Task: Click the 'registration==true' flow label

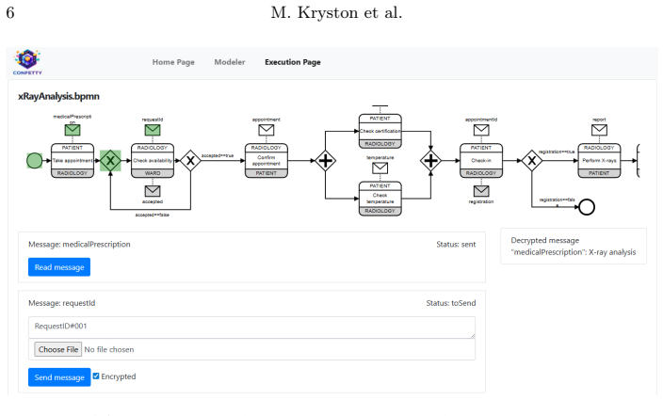Action: pyautogui.click(x=557, y=152)
